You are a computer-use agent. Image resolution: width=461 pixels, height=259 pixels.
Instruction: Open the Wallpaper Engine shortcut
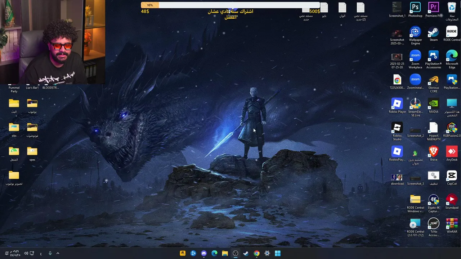coord(415,35)
